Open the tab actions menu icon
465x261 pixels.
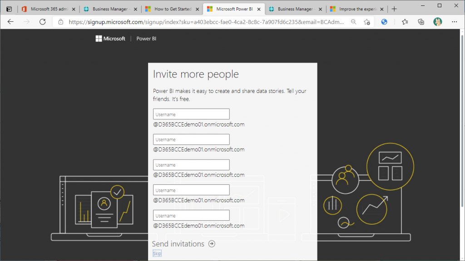coord(9,9)
